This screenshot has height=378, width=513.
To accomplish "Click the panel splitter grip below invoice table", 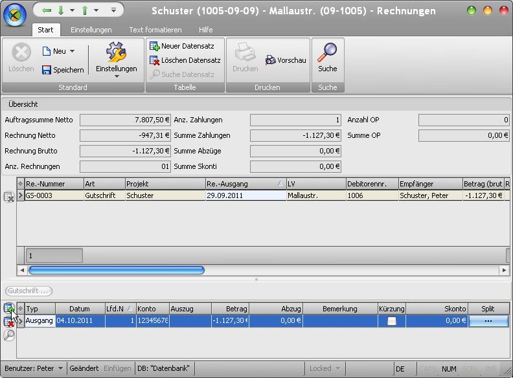I will pyautogui.click(x=256, y=280).
